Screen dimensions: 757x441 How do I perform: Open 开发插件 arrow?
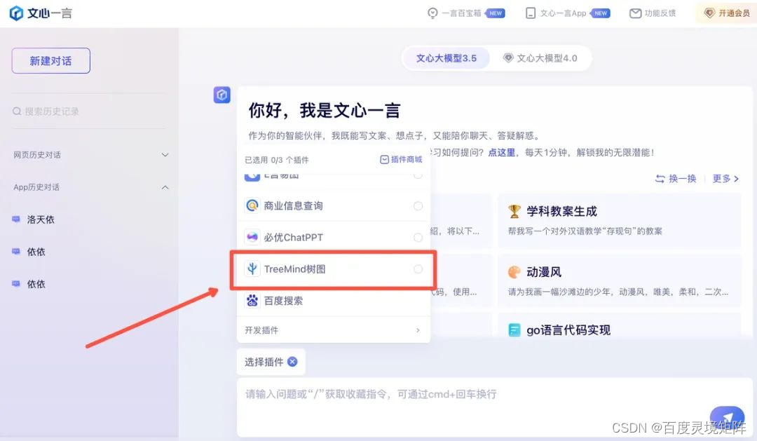pos(418,330)
